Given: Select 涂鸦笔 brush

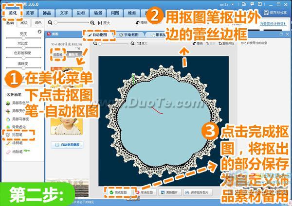Looking at the screenshot, I should (x=15, y=143).
